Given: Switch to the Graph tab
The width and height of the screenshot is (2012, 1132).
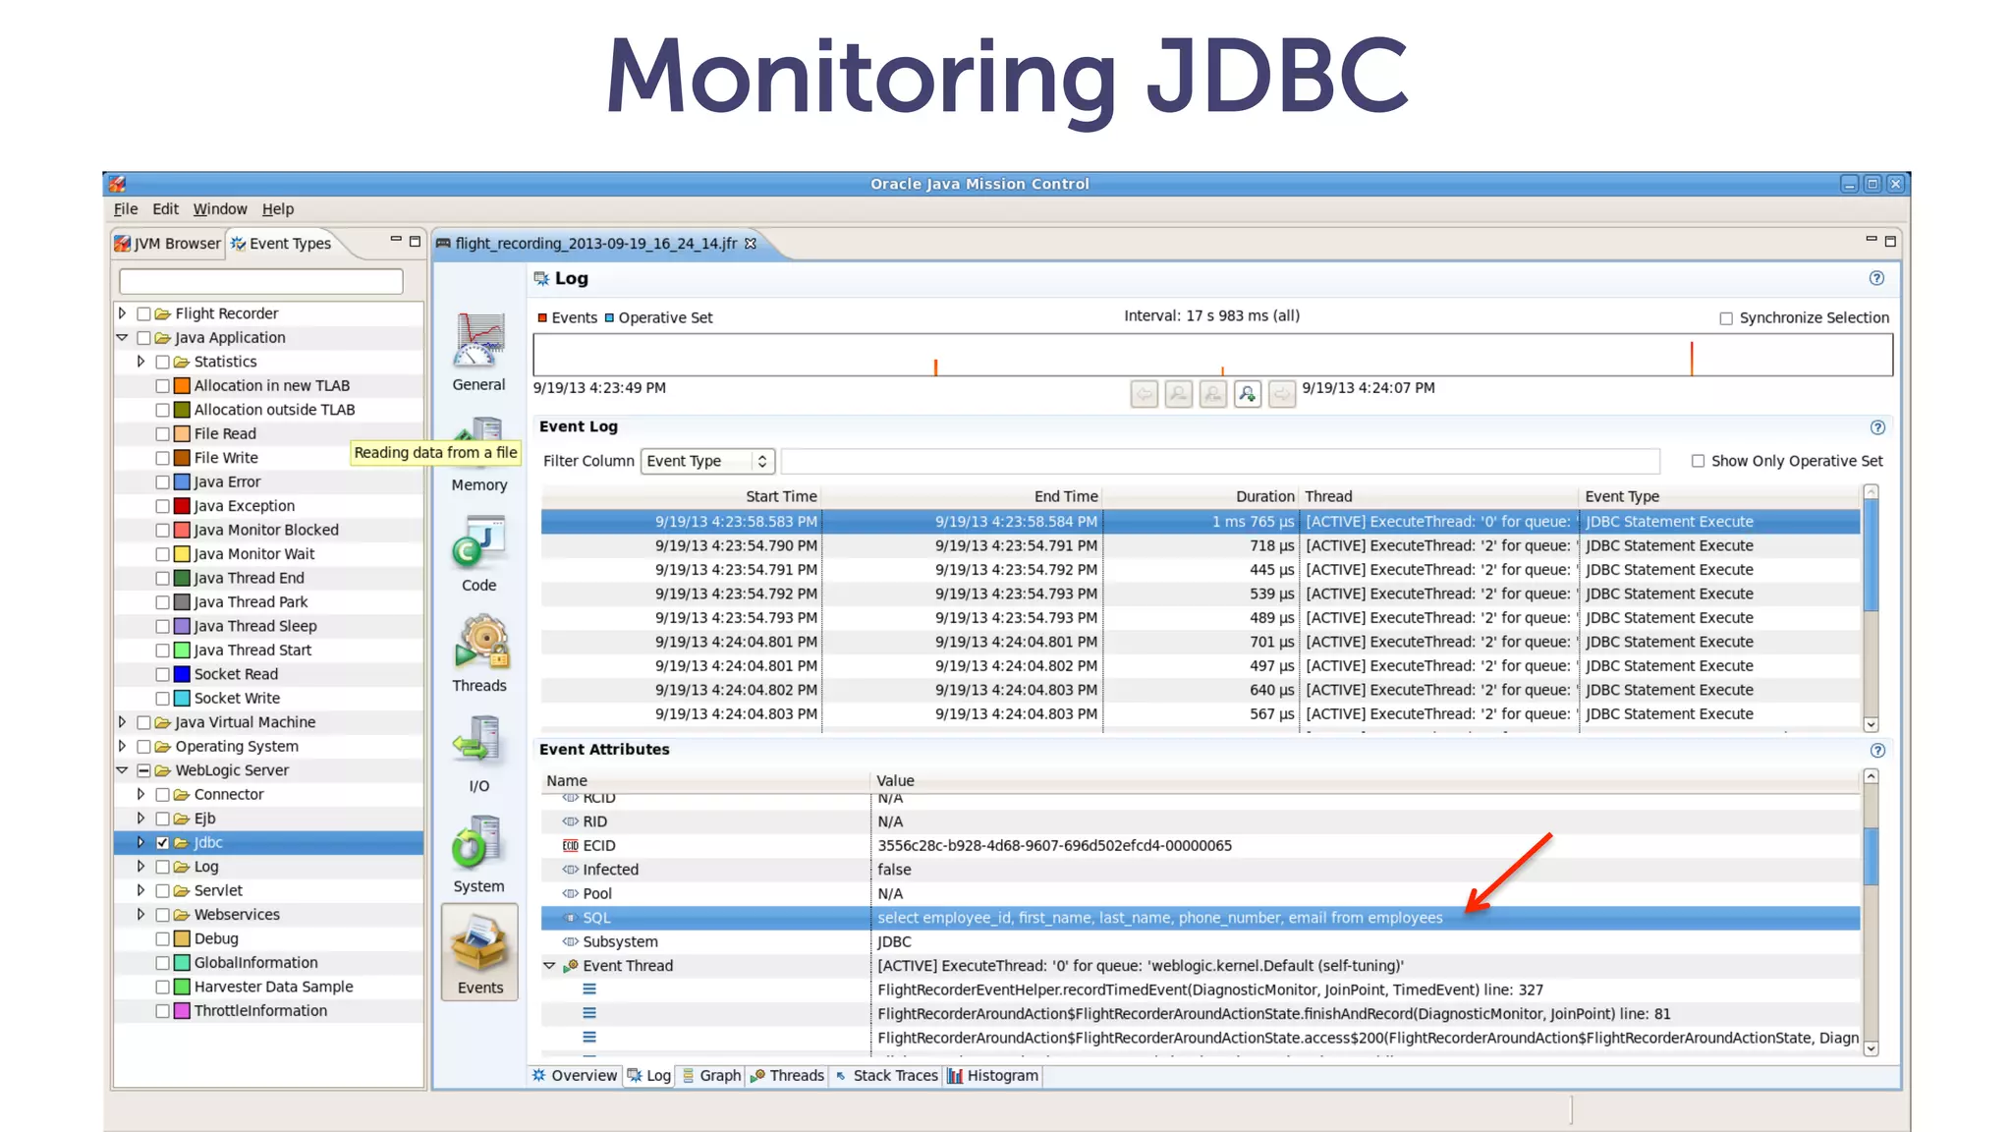Looking at the screenshot, I should (711, 1076).
